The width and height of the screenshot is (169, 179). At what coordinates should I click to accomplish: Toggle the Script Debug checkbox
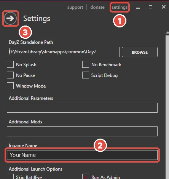tap(86, 75)
